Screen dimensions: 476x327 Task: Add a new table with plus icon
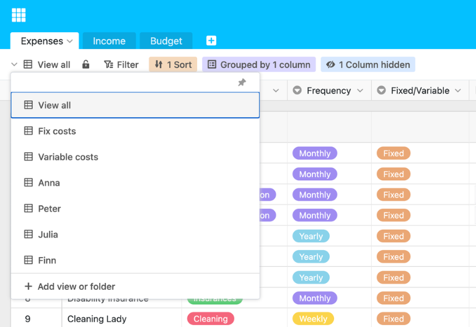click(x=211, y=40)
